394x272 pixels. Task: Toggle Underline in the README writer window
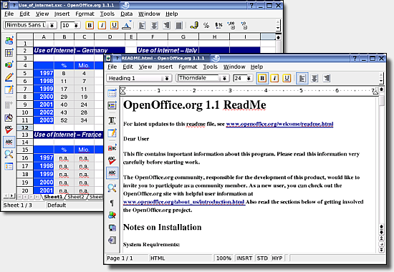(287, 78)
